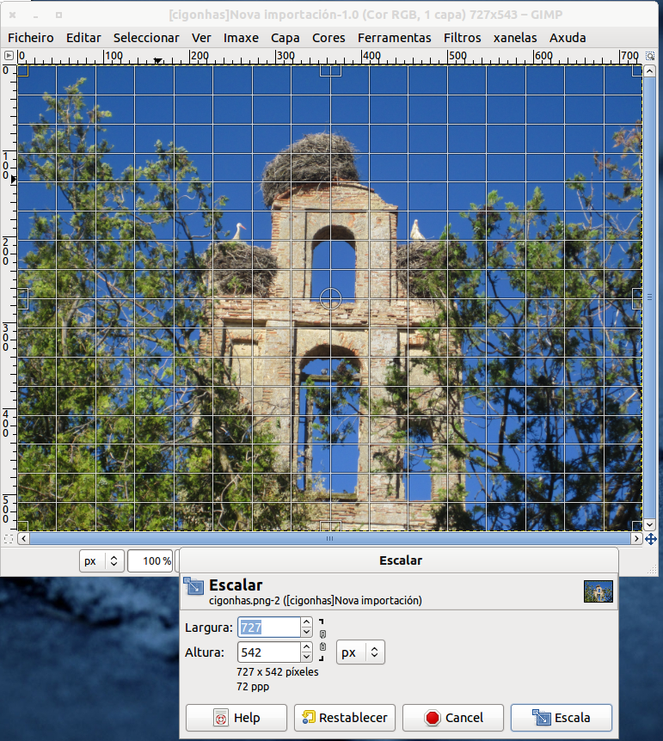Click the Restablecer button

click(x=344, y=717)
